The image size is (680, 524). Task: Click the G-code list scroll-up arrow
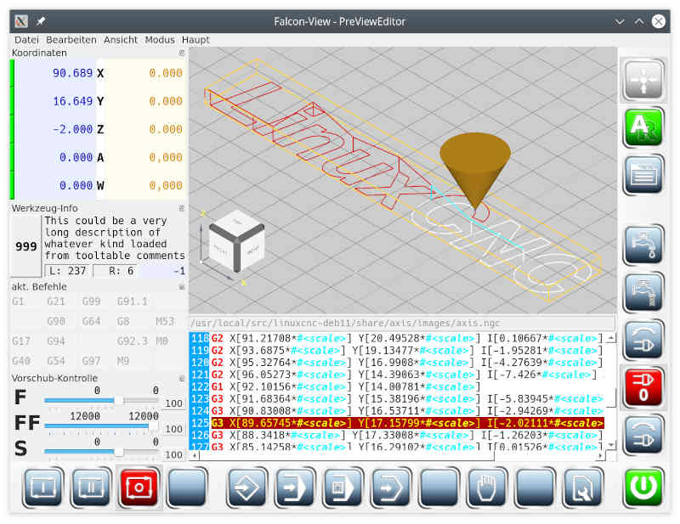click(611, 337)
